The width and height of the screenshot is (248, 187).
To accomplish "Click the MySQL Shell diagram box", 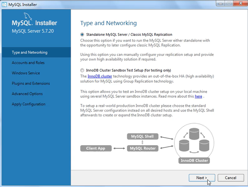I will tap(143, 136).
